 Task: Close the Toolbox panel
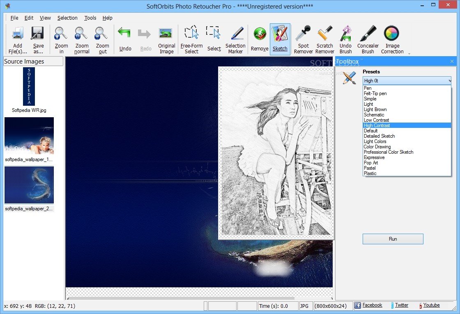[x=452, y=61]
